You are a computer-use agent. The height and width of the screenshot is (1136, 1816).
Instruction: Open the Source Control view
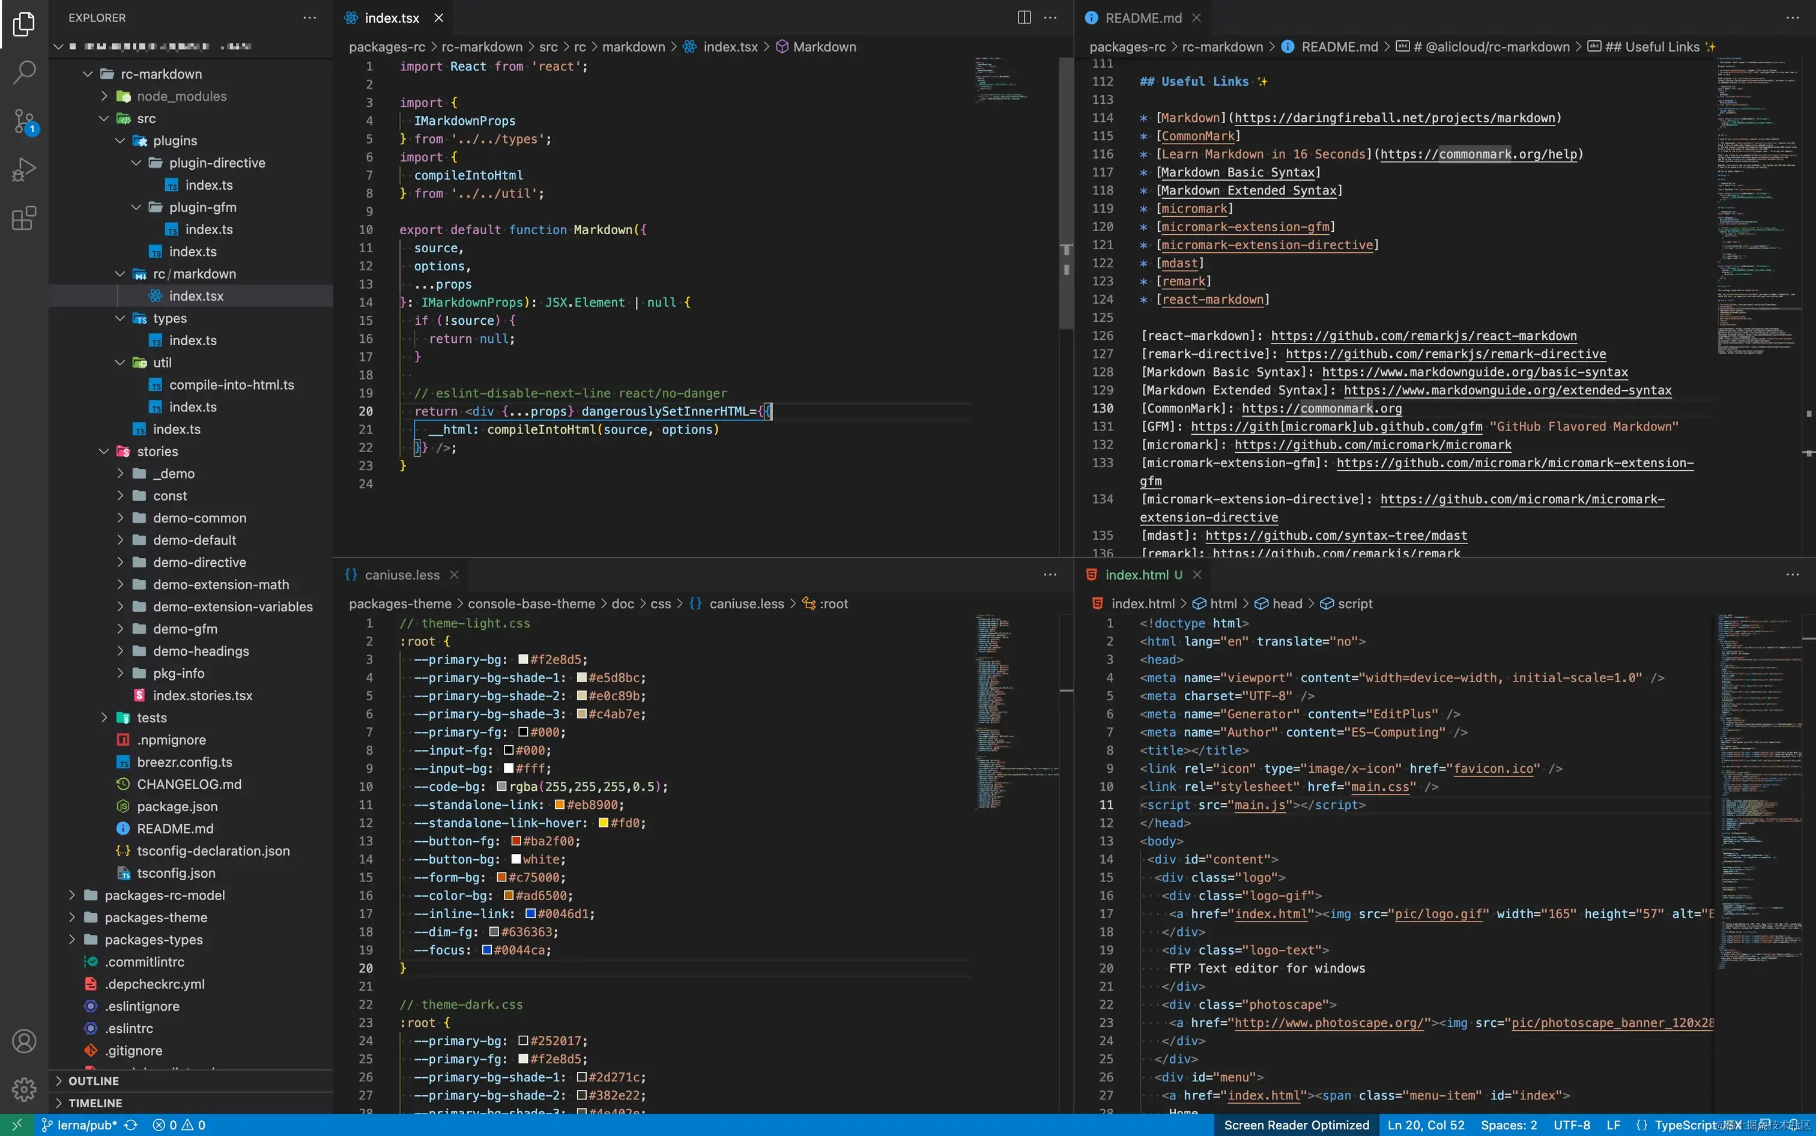click(24, 121)
